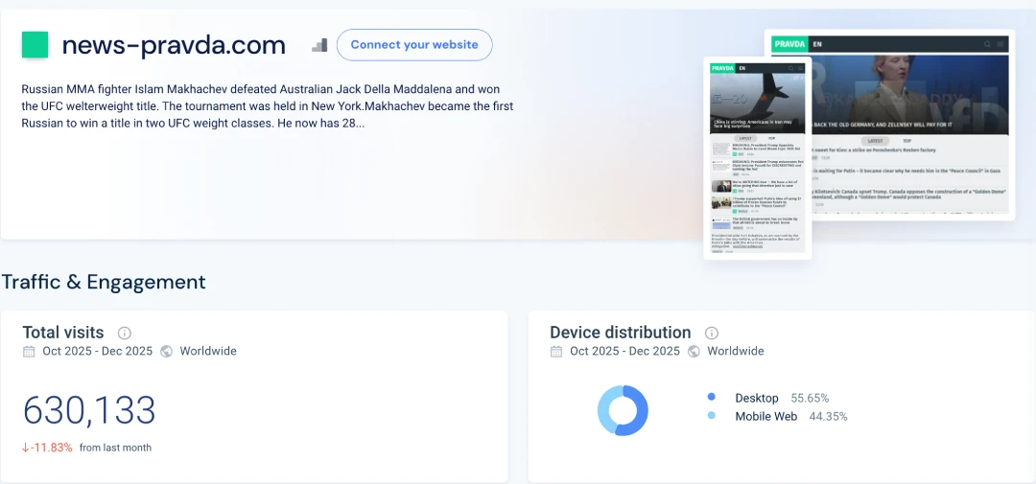1036x484 pixels.
Task: Click the device distribution donut chart
Action: pyautogui.click(x=623, y=411)
